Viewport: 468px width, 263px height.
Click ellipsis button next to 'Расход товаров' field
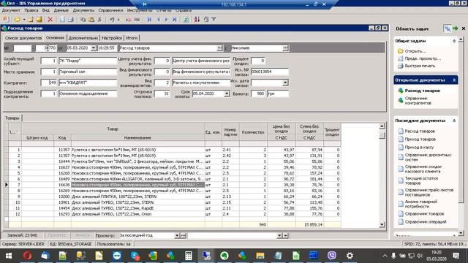[219, 48]
